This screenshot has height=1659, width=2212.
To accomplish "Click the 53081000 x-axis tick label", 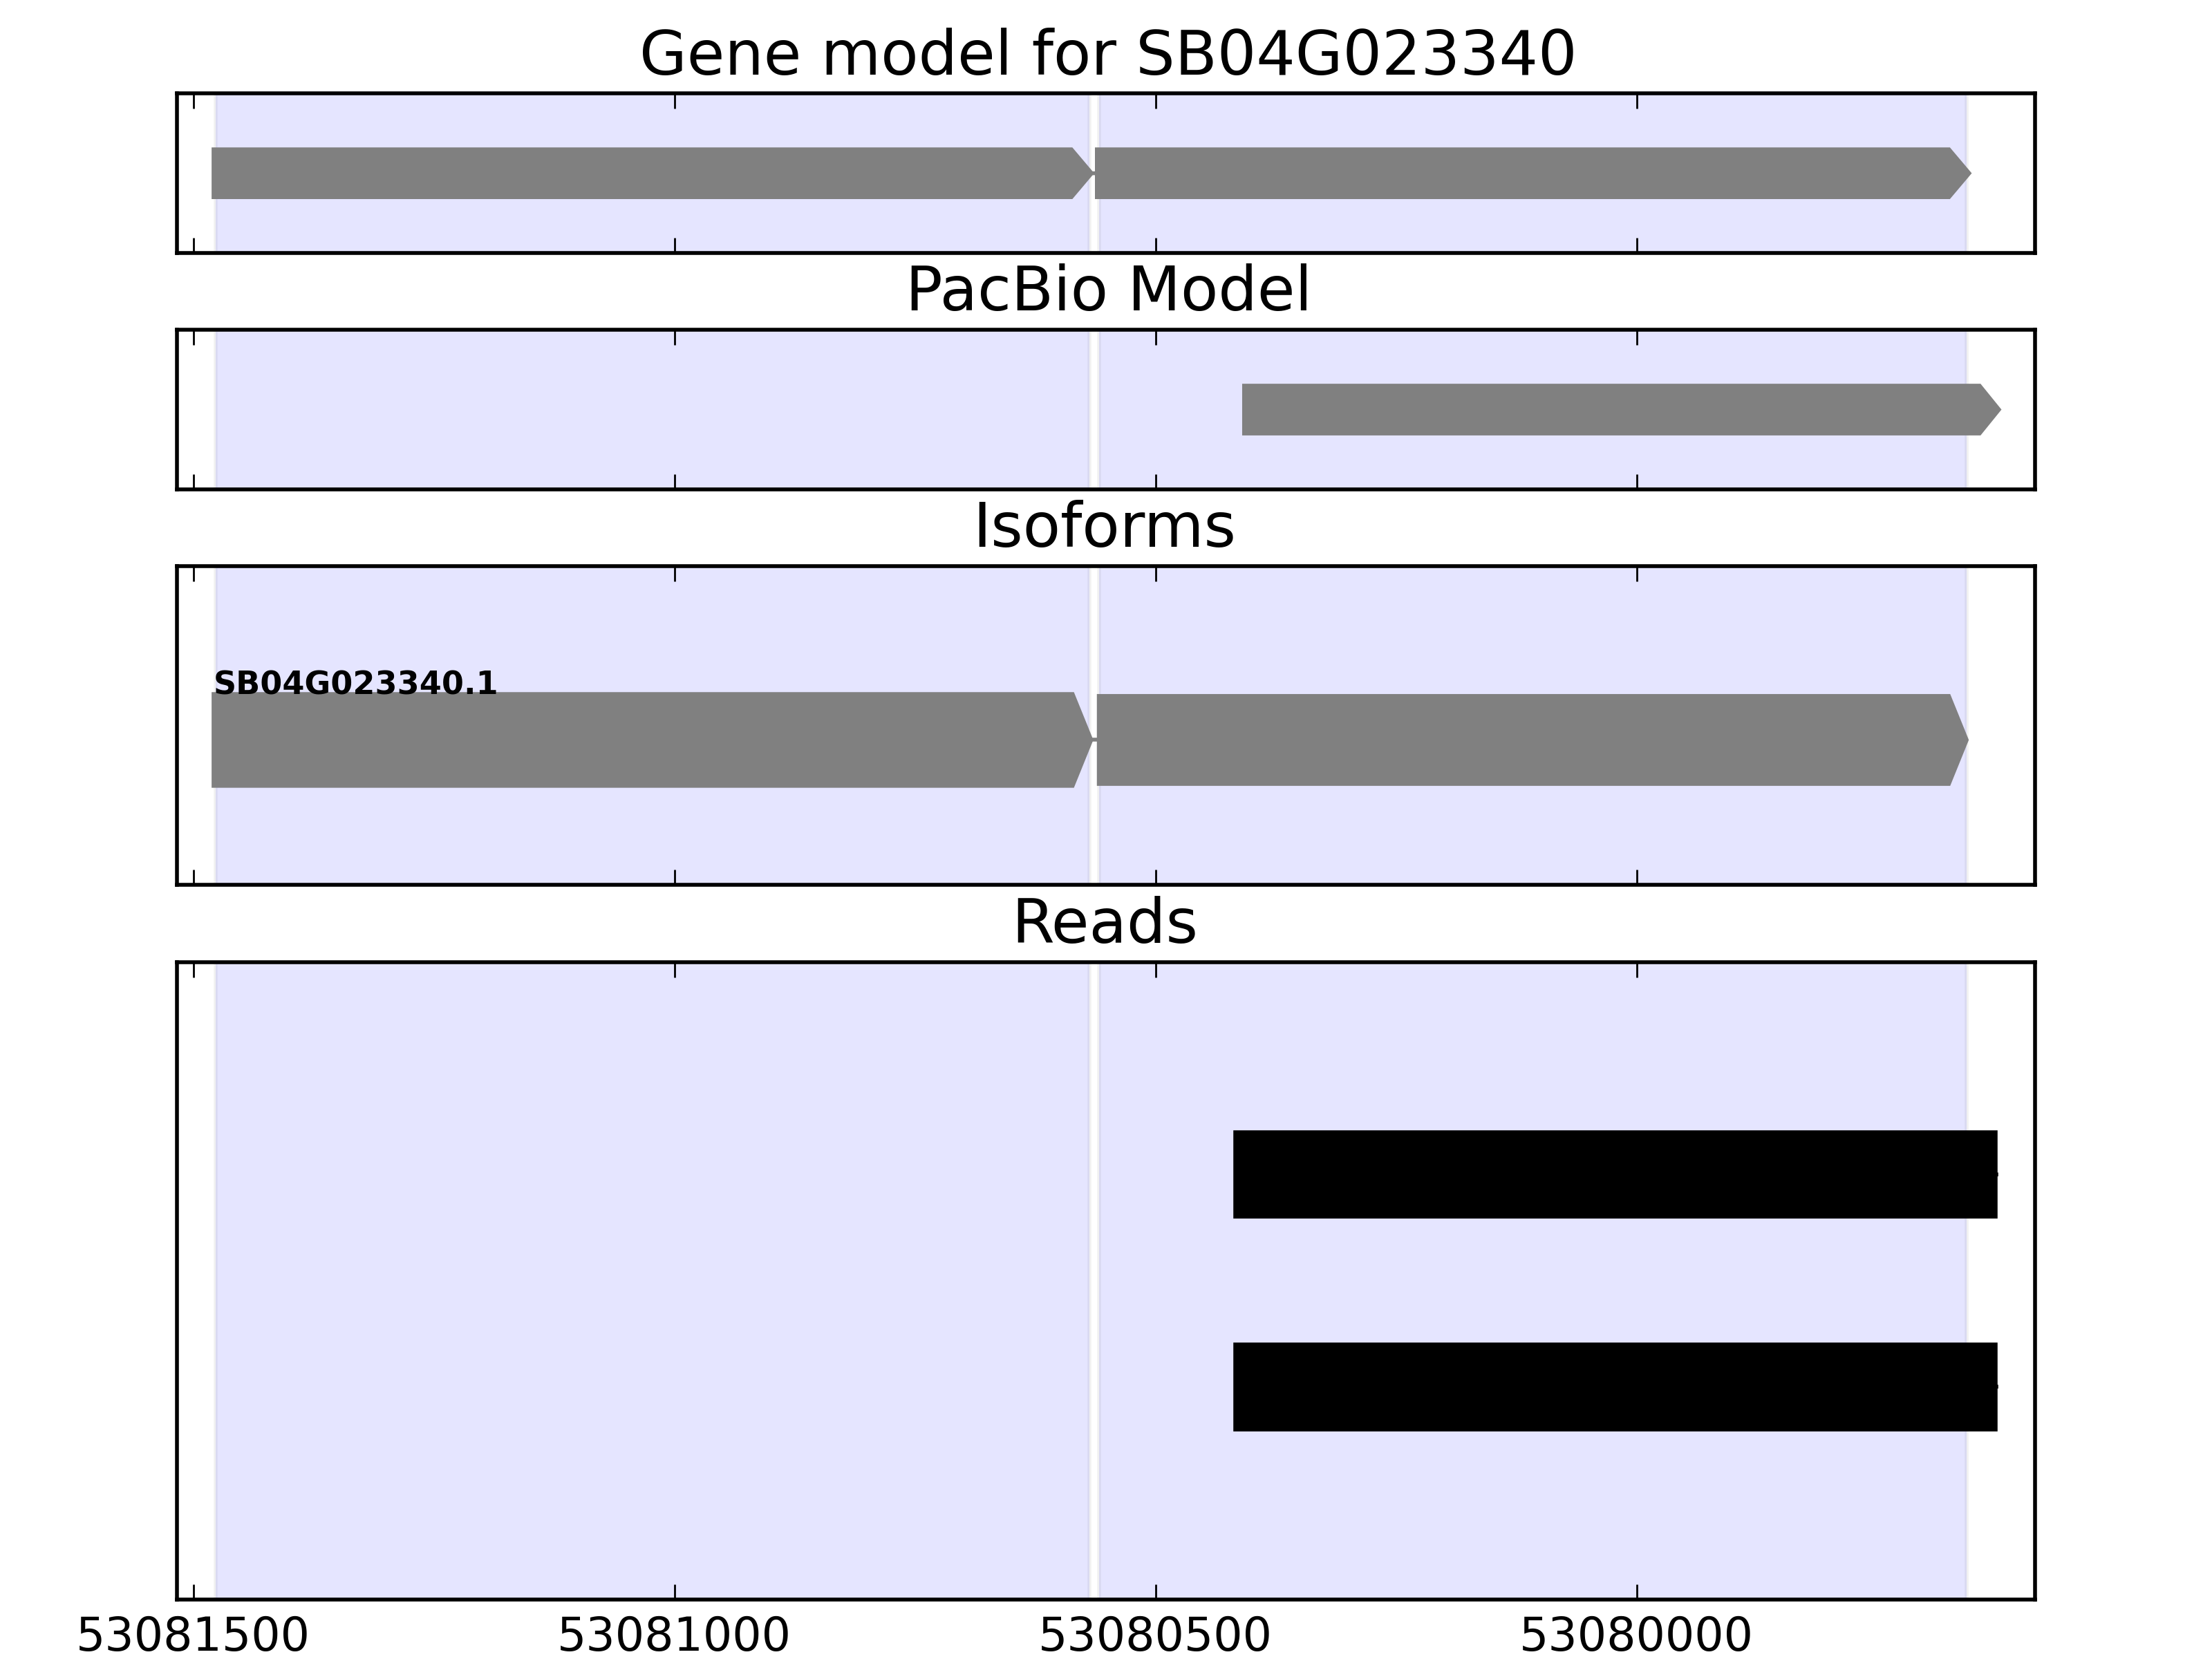I will 673,1636.
